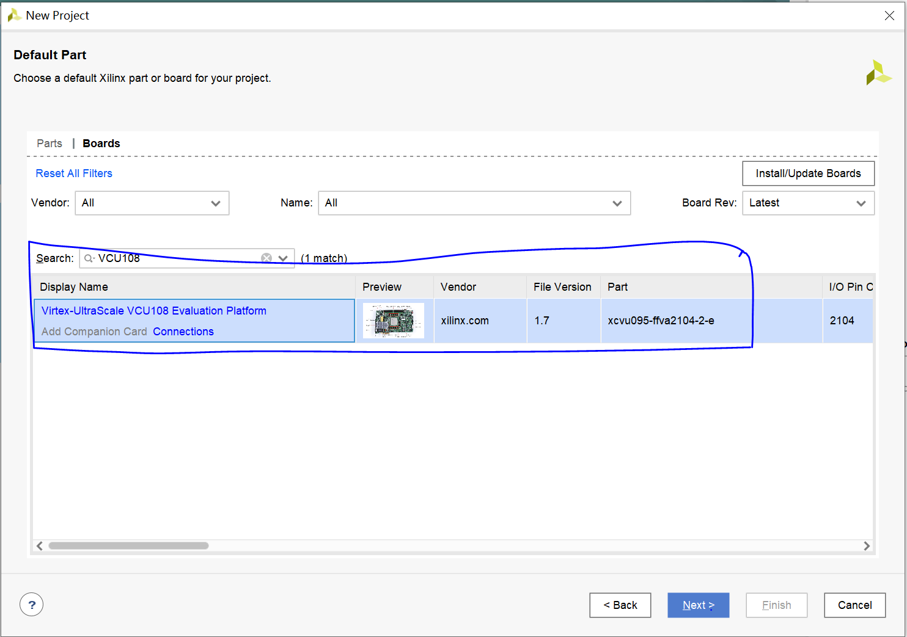Sort by Part column header
This screenshot has height=637, width=907.
pos(711,287)
